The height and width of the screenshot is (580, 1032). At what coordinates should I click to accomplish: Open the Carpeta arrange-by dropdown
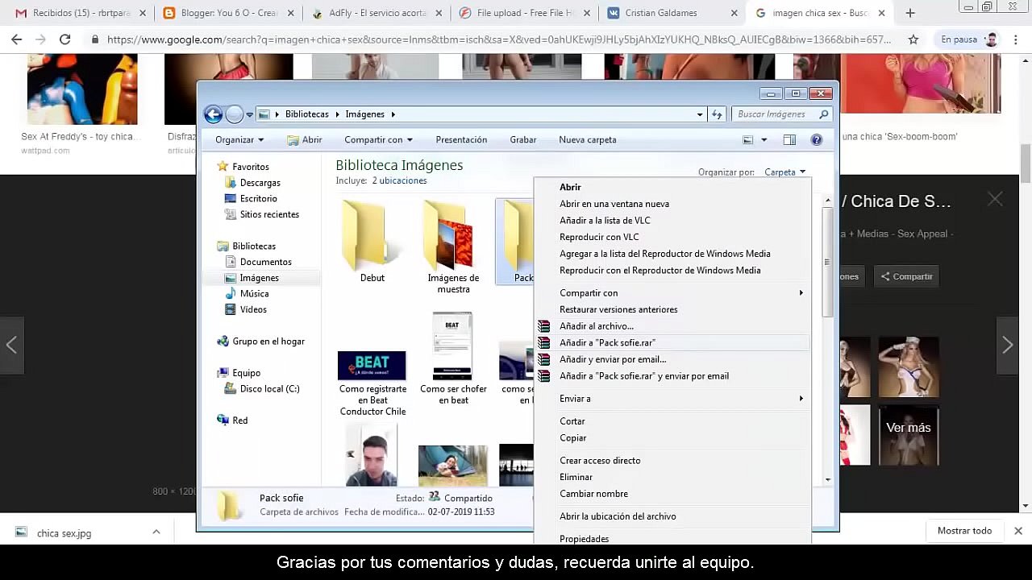[x=784, y=172]
